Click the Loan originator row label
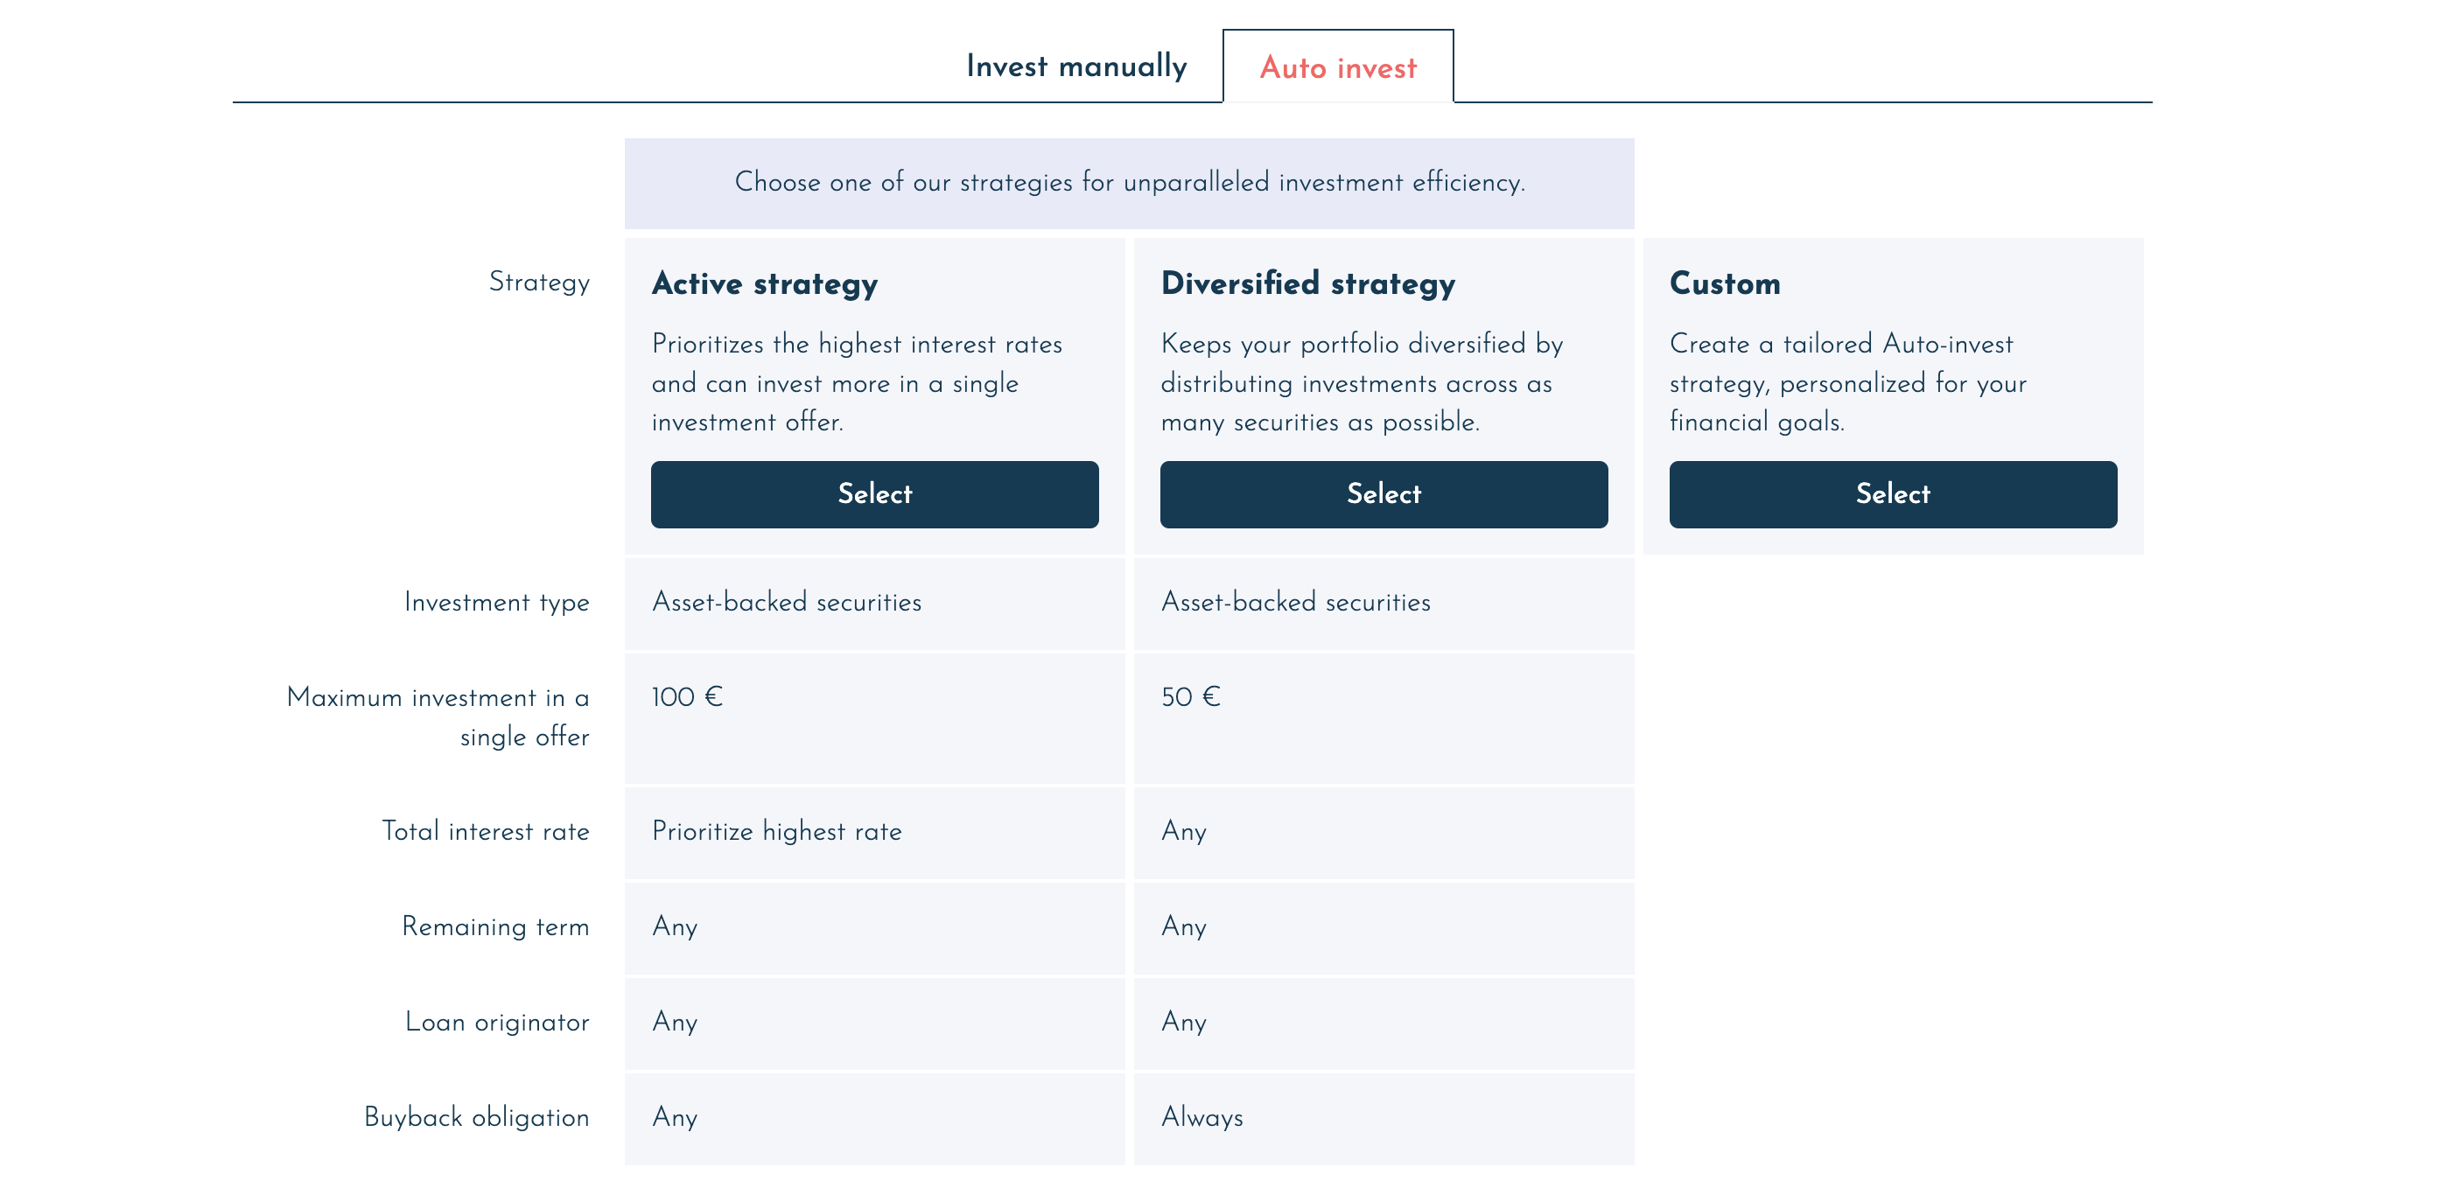 [x=496, y=1022]
